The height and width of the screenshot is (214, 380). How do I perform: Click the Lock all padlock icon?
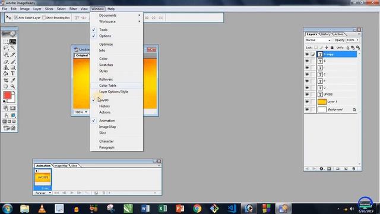coord(332,48)
